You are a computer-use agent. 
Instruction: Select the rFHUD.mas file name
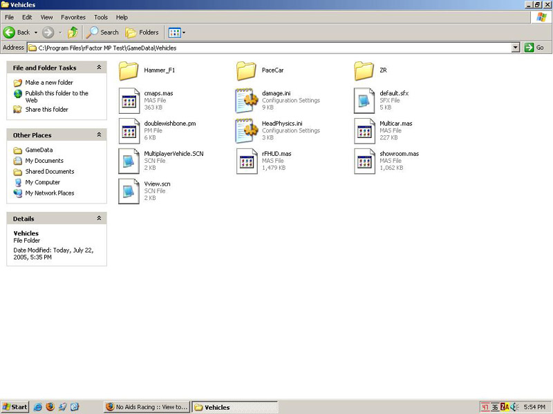[x=276, y=154]
